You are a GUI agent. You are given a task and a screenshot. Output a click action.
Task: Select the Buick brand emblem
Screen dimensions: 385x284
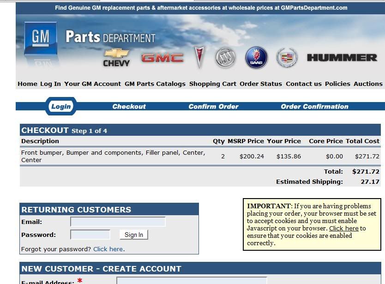pos(225,58)
